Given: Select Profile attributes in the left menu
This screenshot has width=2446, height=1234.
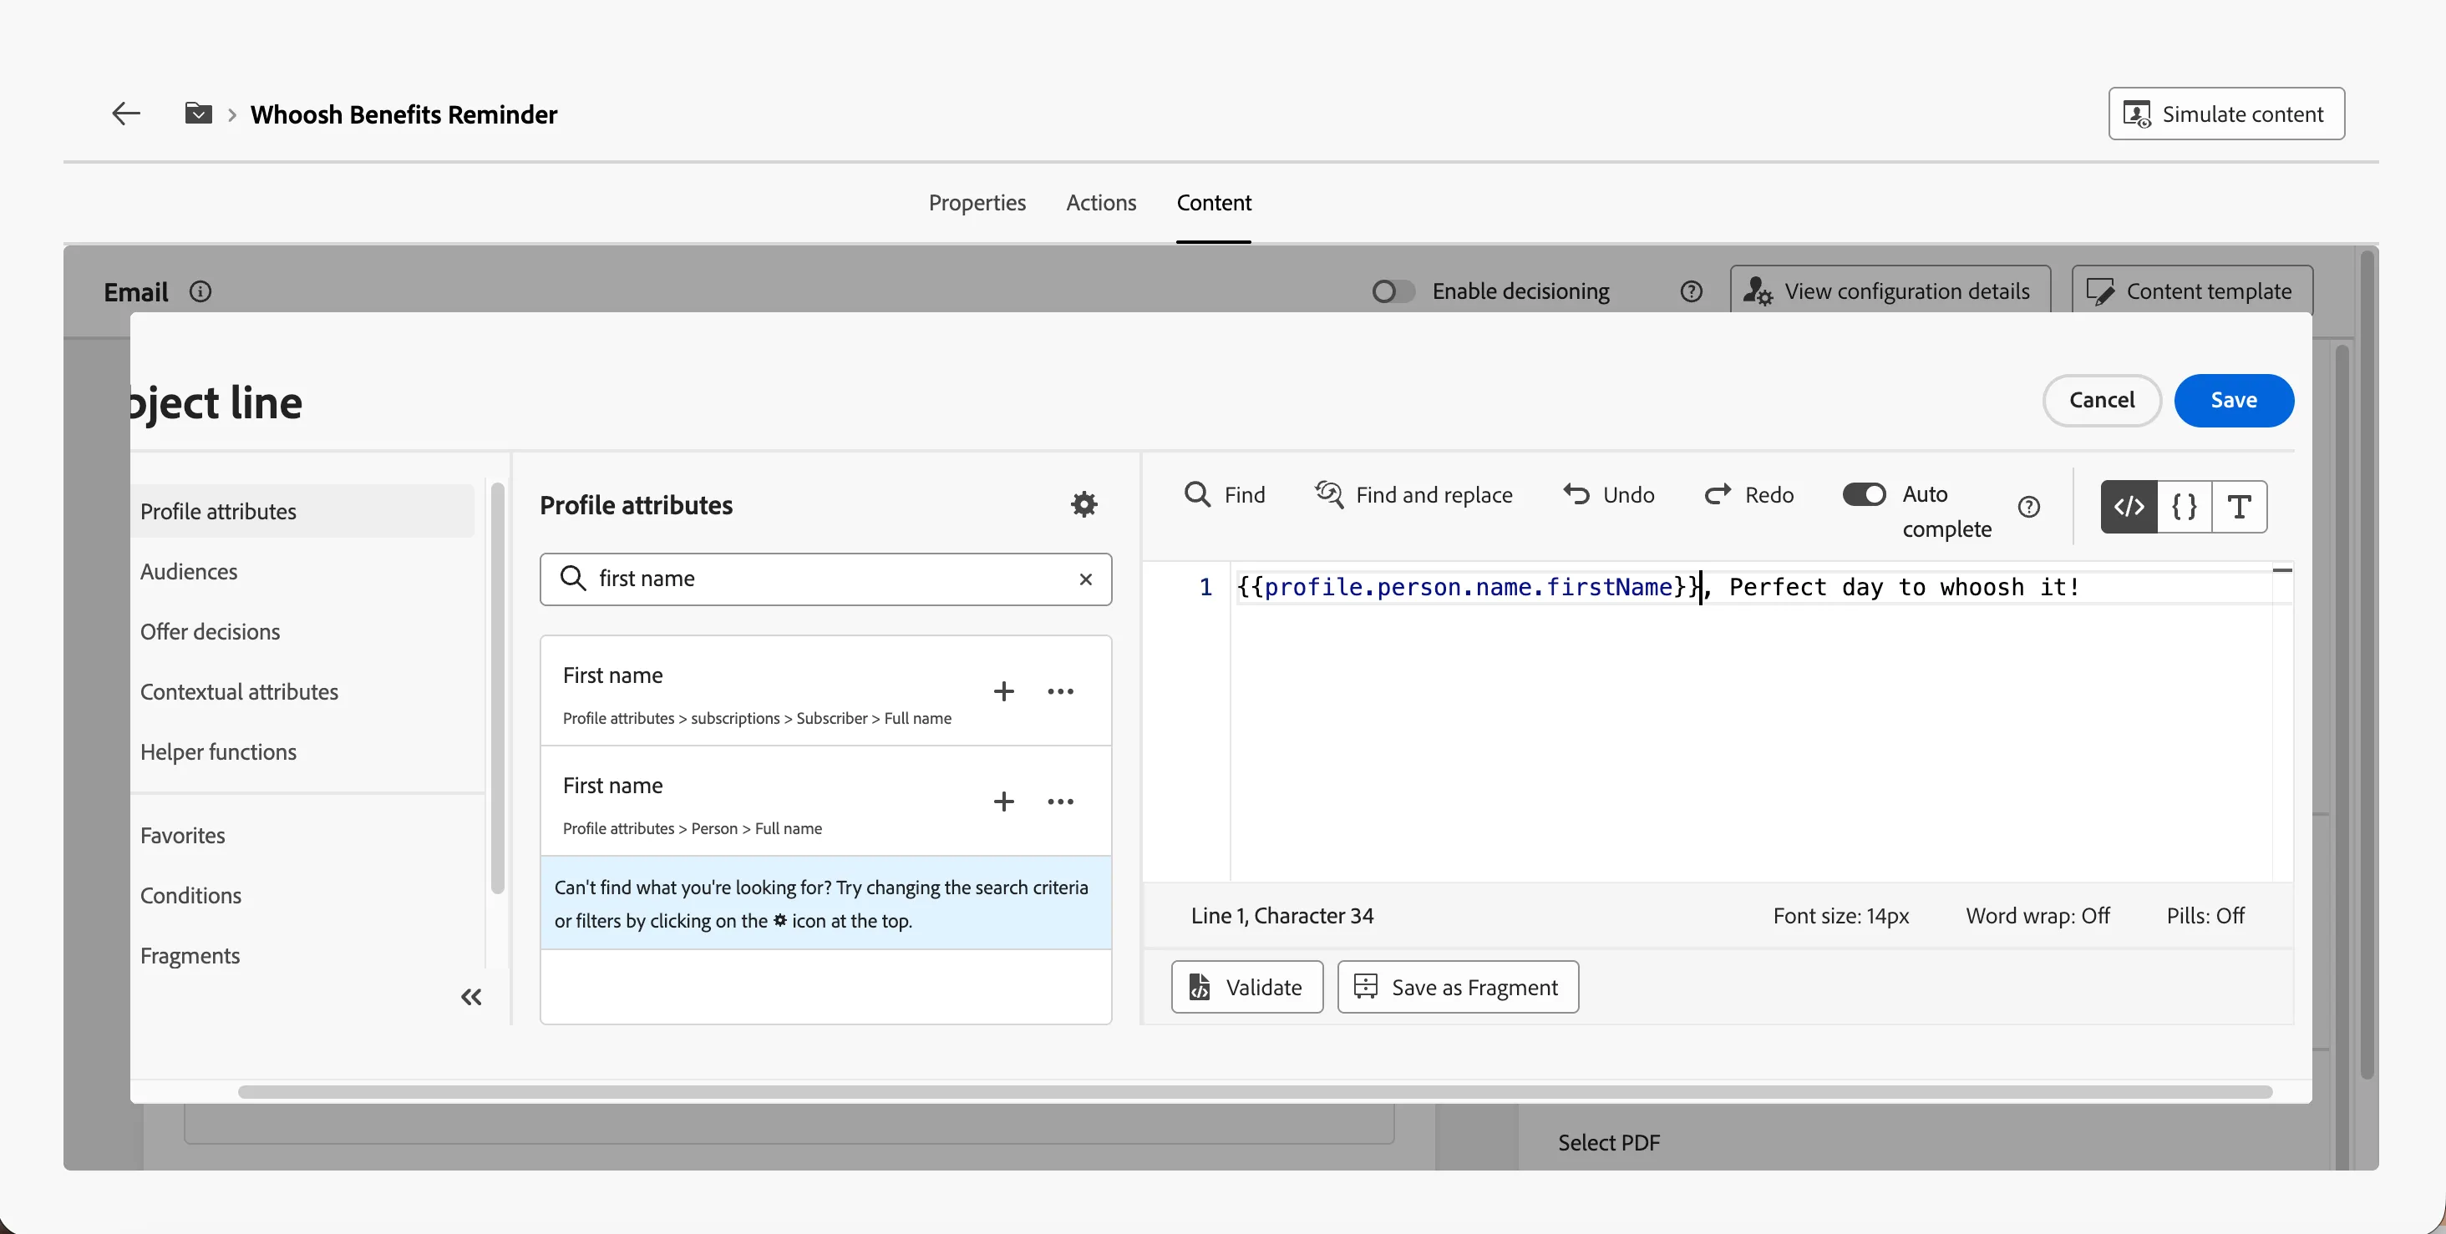Looking at the screenshot, I should tap(302, 512).
